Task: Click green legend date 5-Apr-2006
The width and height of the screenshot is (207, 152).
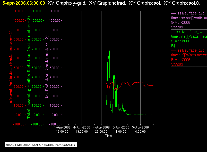Action: pos(180,41)
